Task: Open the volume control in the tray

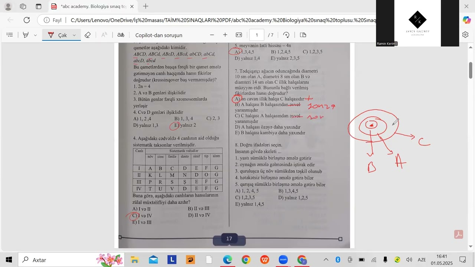Action: pos(409,260)
